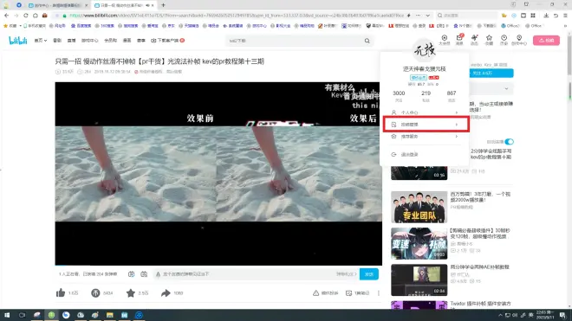The height and width of the screenshot is (321, 572).
Task: Click the pink upload button
Action: (x=546, y=41)
